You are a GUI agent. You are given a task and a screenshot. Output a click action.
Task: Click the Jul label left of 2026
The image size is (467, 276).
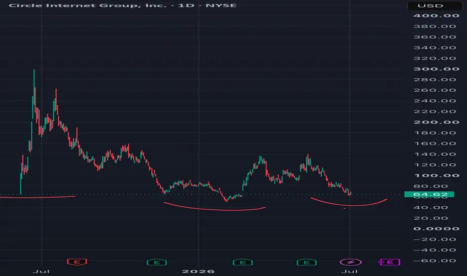[41, 271]
